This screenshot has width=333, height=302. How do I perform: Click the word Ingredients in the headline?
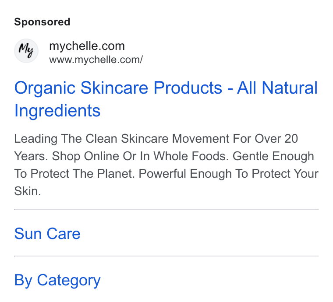tap(57, 111)
